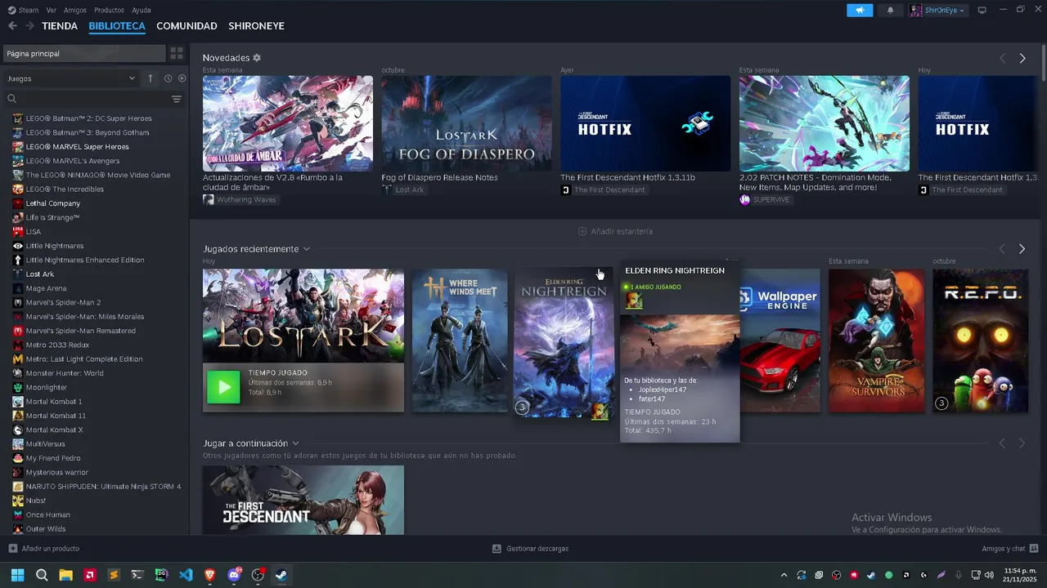The image size is (1047, 588).
Task: Open the Wallpaper Engine cover
Action: (x=780, y=341)
